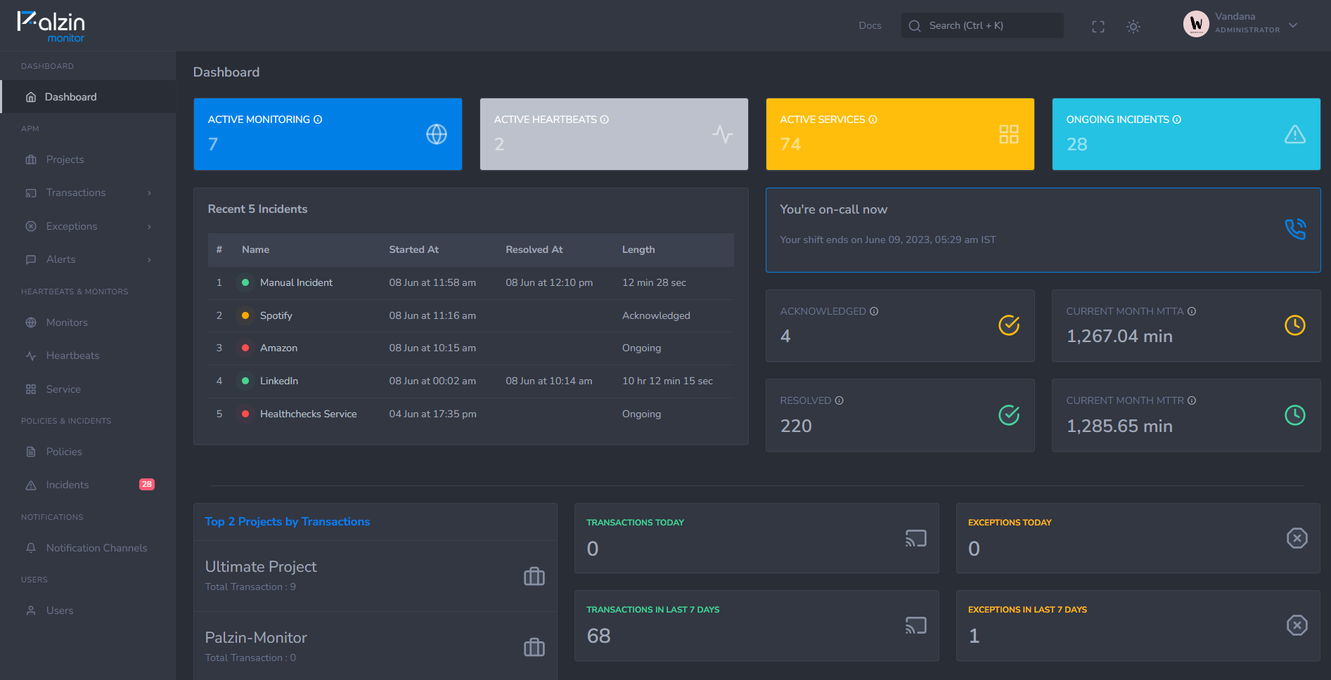Image resolution: width=1331 pixels, height=680 pixels.
Task: Open Dashboard in the sidebar
Action: (88, 97)
